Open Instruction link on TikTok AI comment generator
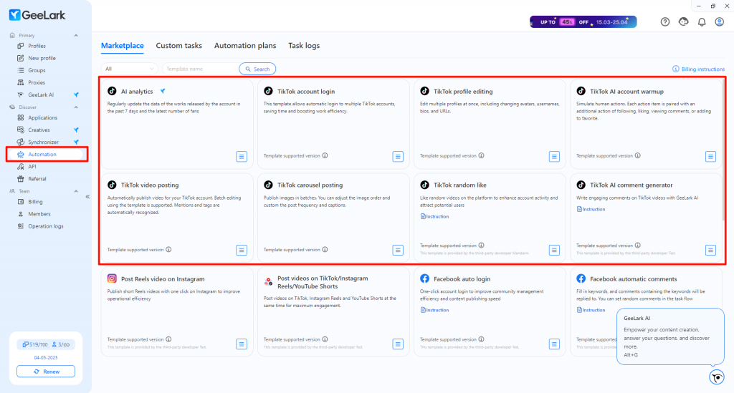Viewport: 734px width, 393px height. 591,209
